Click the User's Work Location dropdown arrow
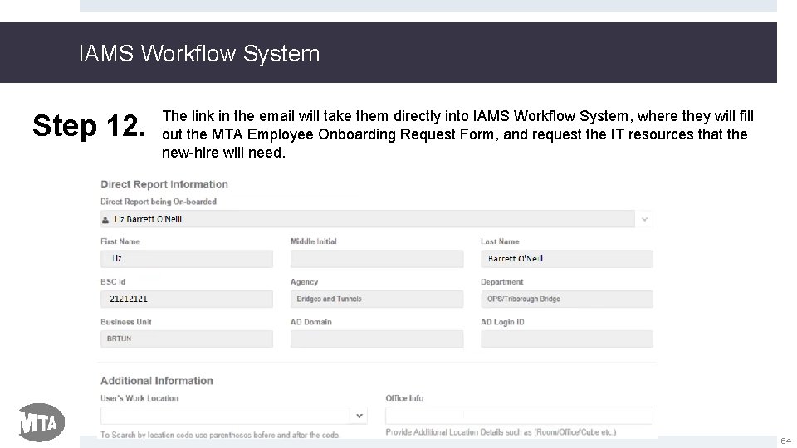The image size is (797, 448). [x=359, y=416]
